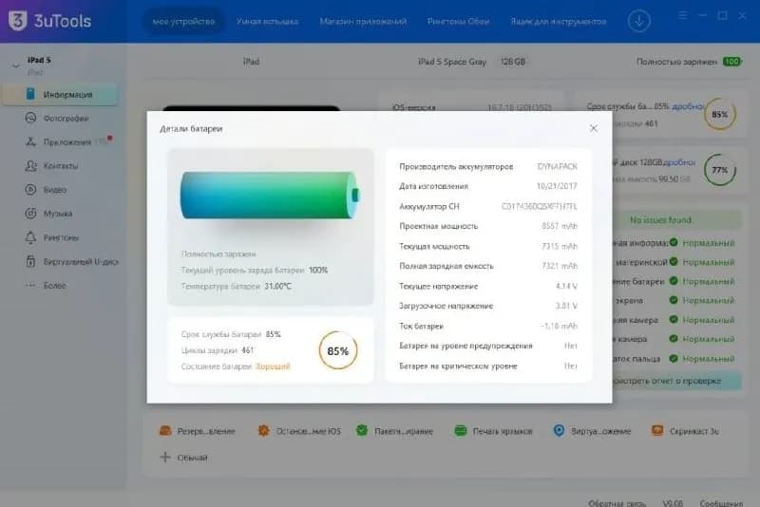The image size is (760, 507).
Task: Expand Более item in sidebar
Action: [x=46, y=285]
